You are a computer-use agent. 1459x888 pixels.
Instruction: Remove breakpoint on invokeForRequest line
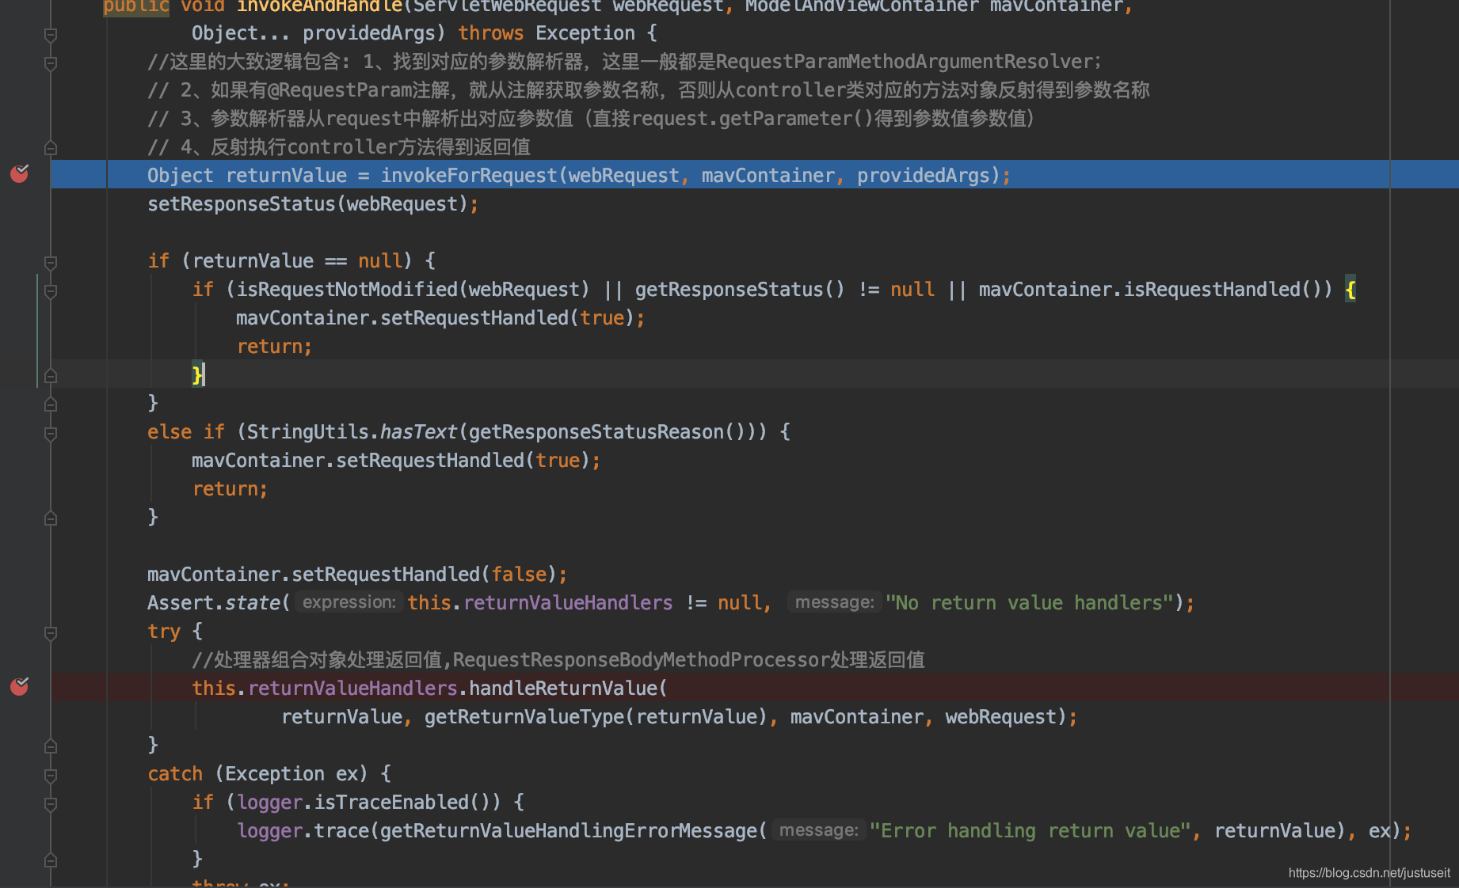click(20, 173)
